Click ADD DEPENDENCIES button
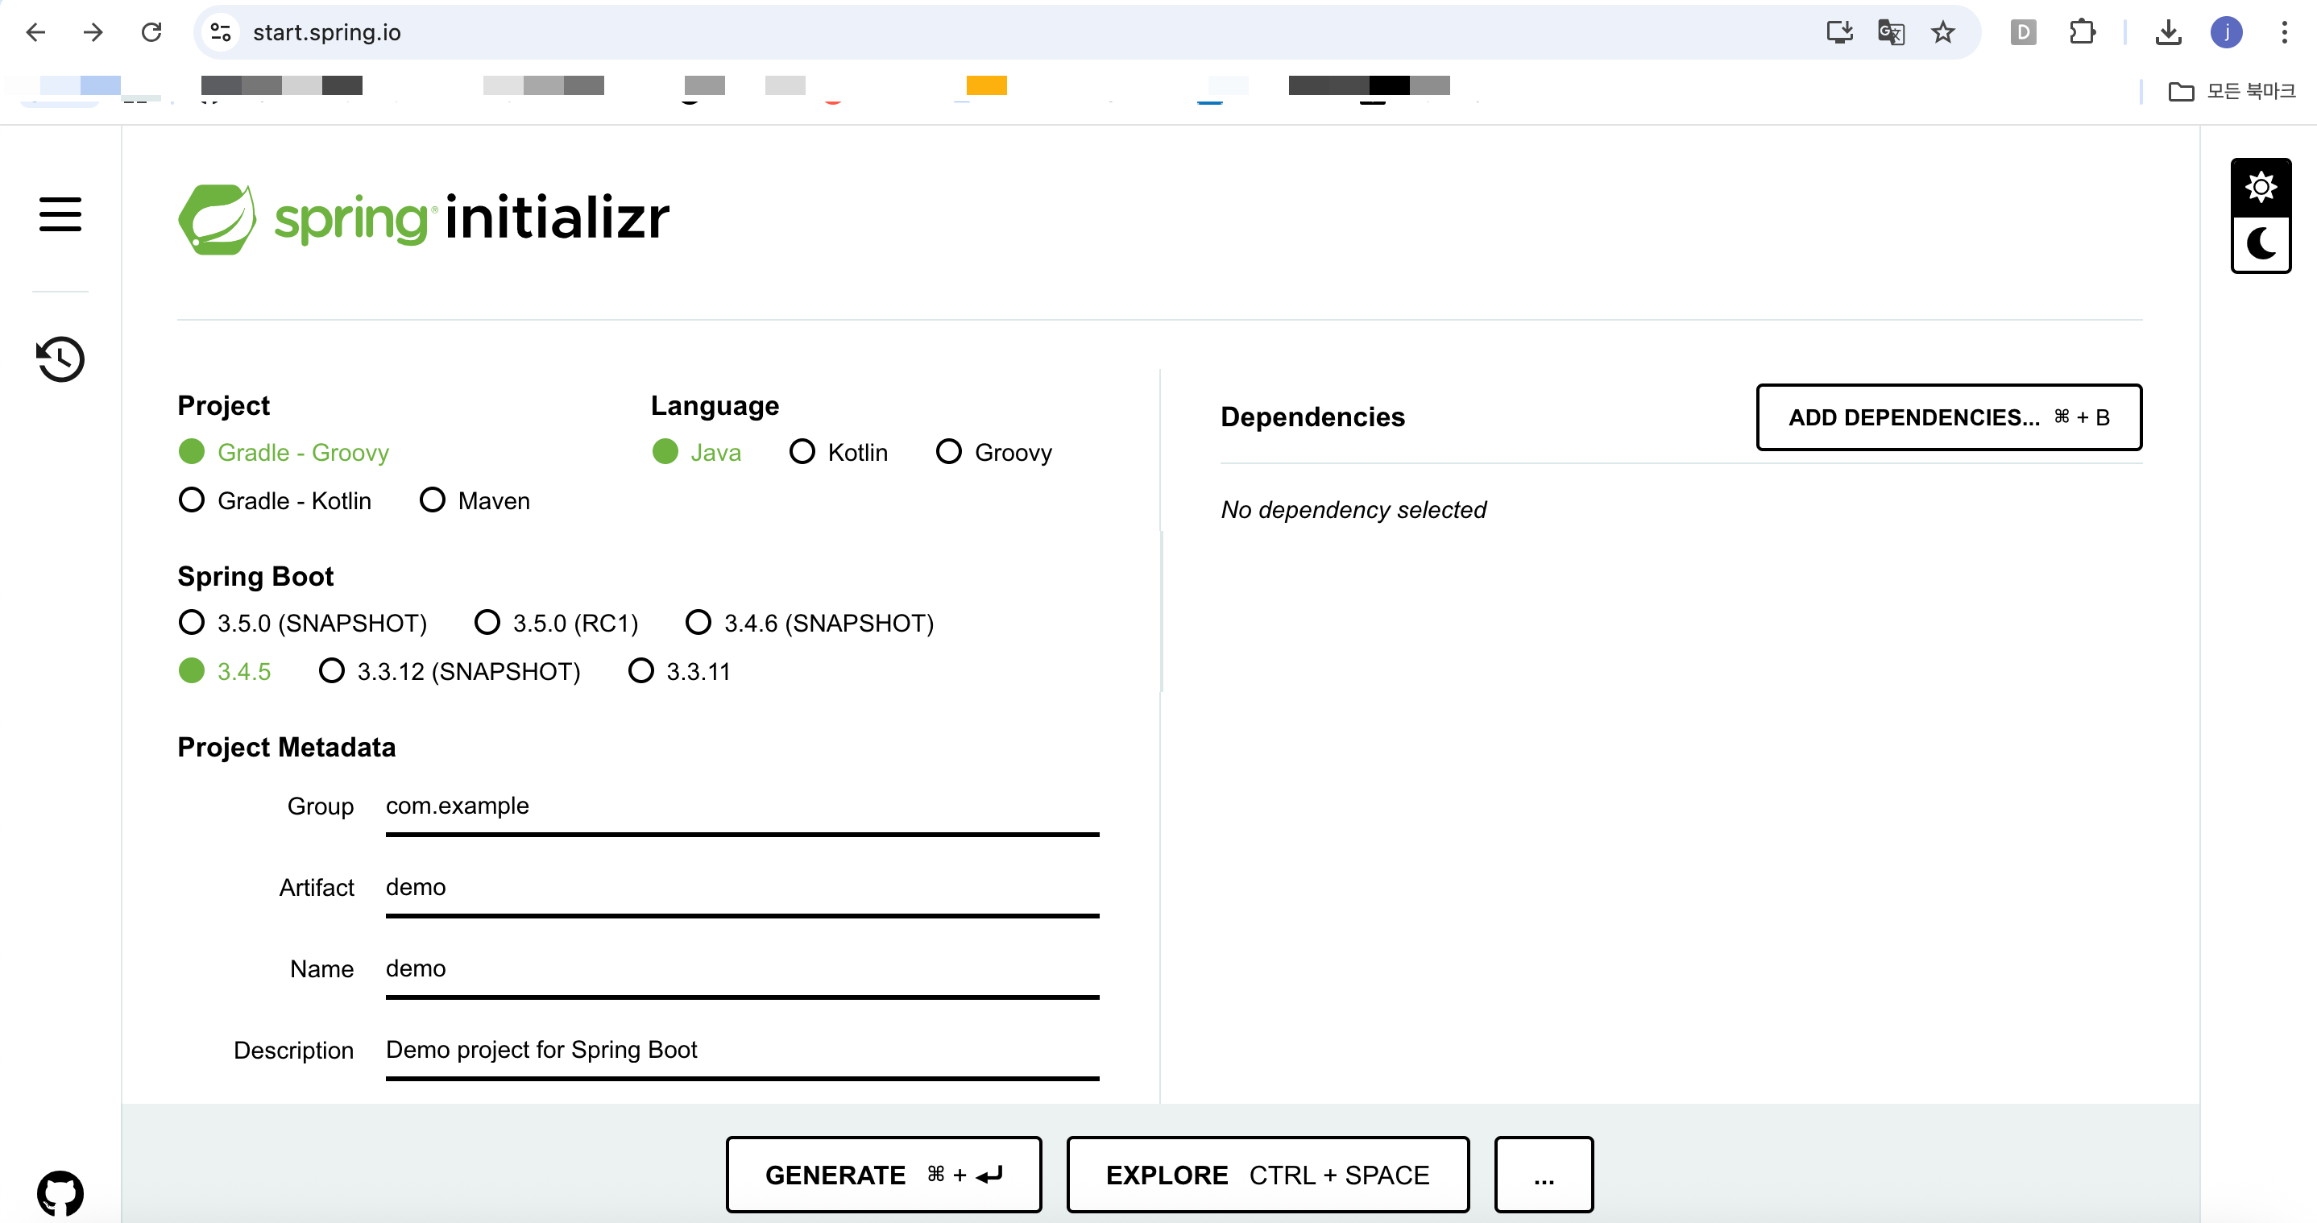 (x=1948, y=417)
